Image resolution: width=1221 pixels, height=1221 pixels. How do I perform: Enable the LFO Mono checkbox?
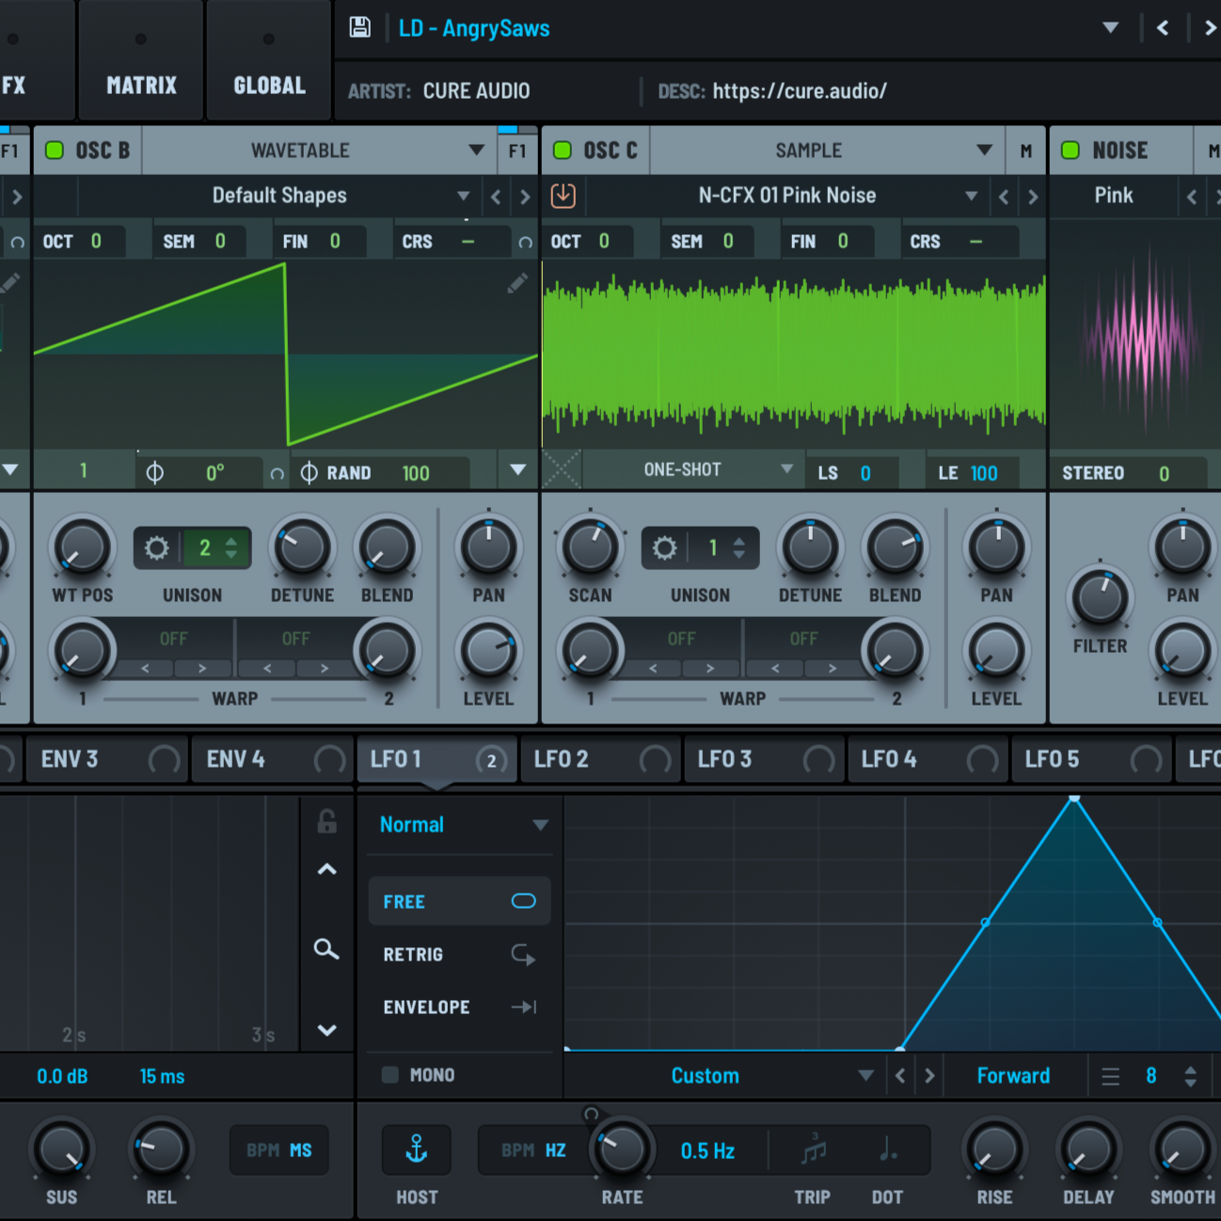tap(390, 1075)
